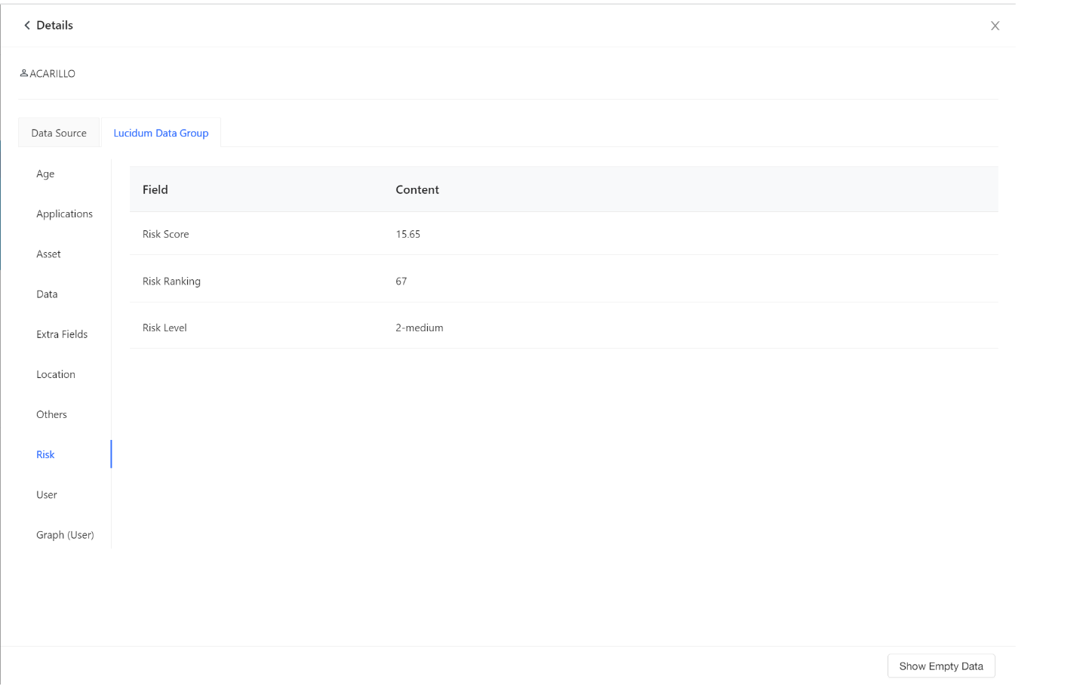Viewport: 1080px width, 698px height.
Task: Click the Details title text
Action: (55, 26)
